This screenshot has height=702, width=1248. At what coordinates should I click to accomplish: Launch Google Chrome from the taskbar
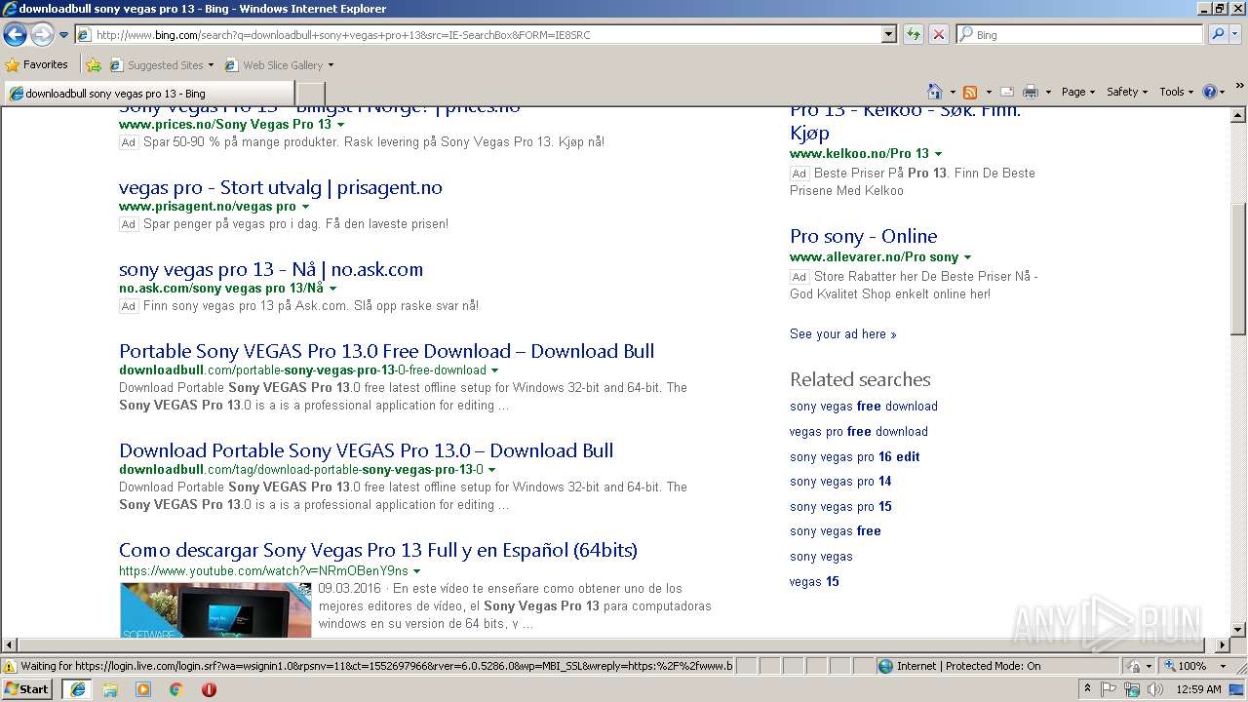coord(176,689)
